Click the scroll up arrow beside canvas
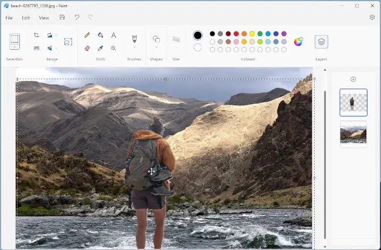This screenshot has width=381, height=250. click(325, 70)
